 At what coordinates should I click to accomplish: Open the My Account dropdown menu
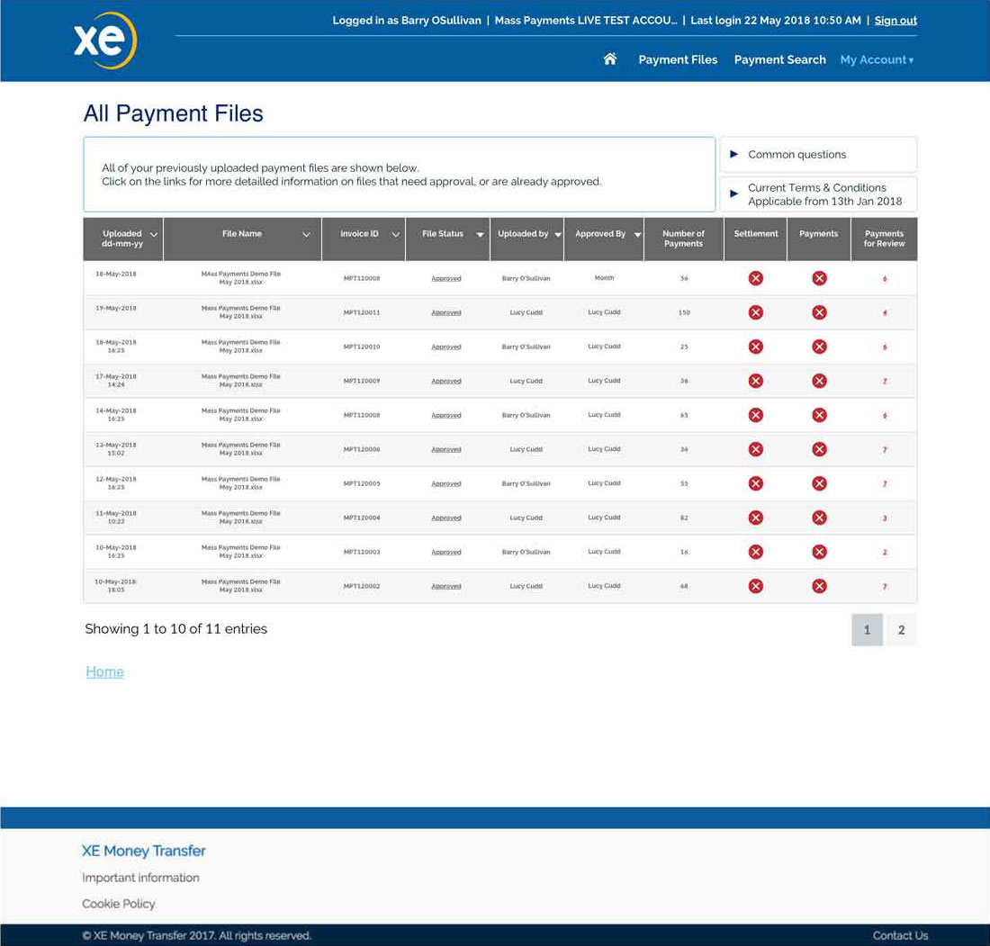coord(877,59)
